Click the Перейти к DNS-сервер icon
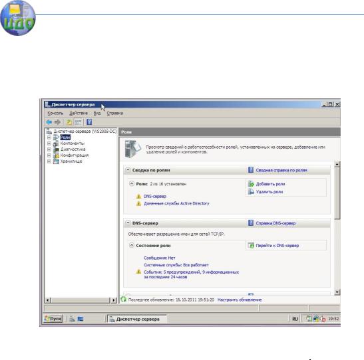The image size is (364, 360). (x=251, y=245)
